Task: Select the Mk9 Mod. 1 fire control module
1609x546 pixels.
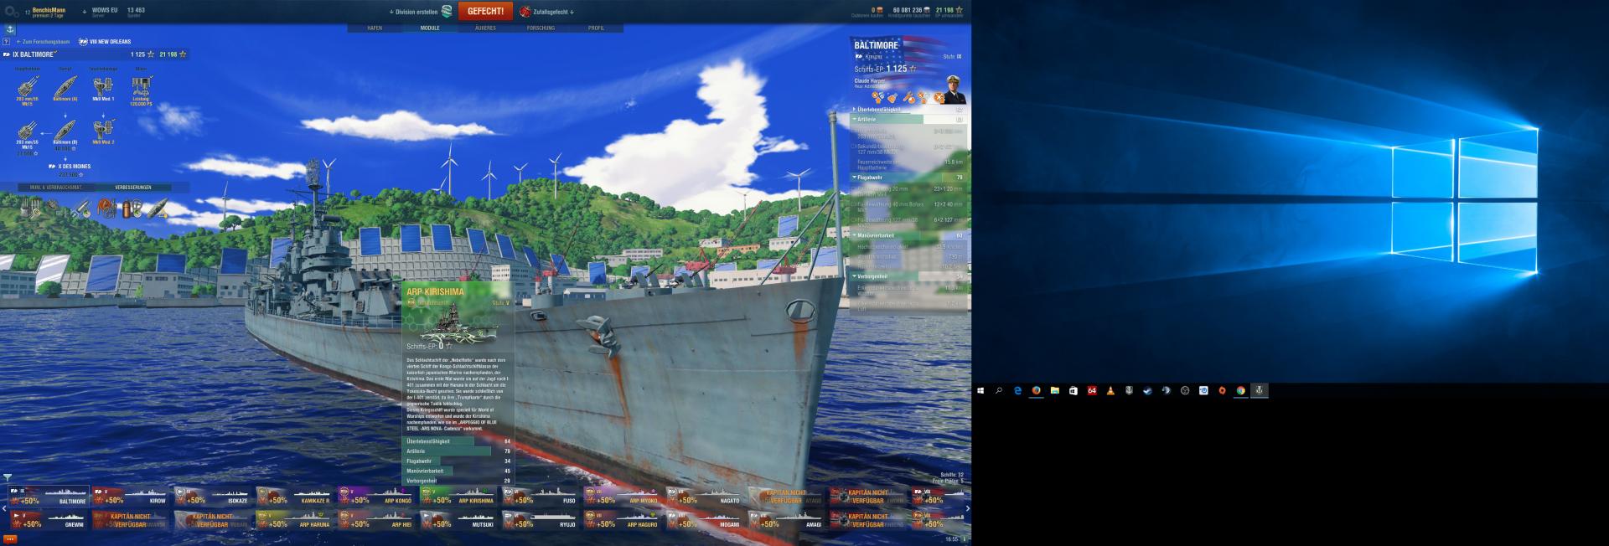Action: point(103,89)
